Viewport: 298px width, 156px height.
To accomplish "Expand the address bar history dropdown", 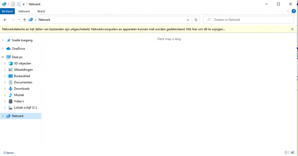I will 188,20.
